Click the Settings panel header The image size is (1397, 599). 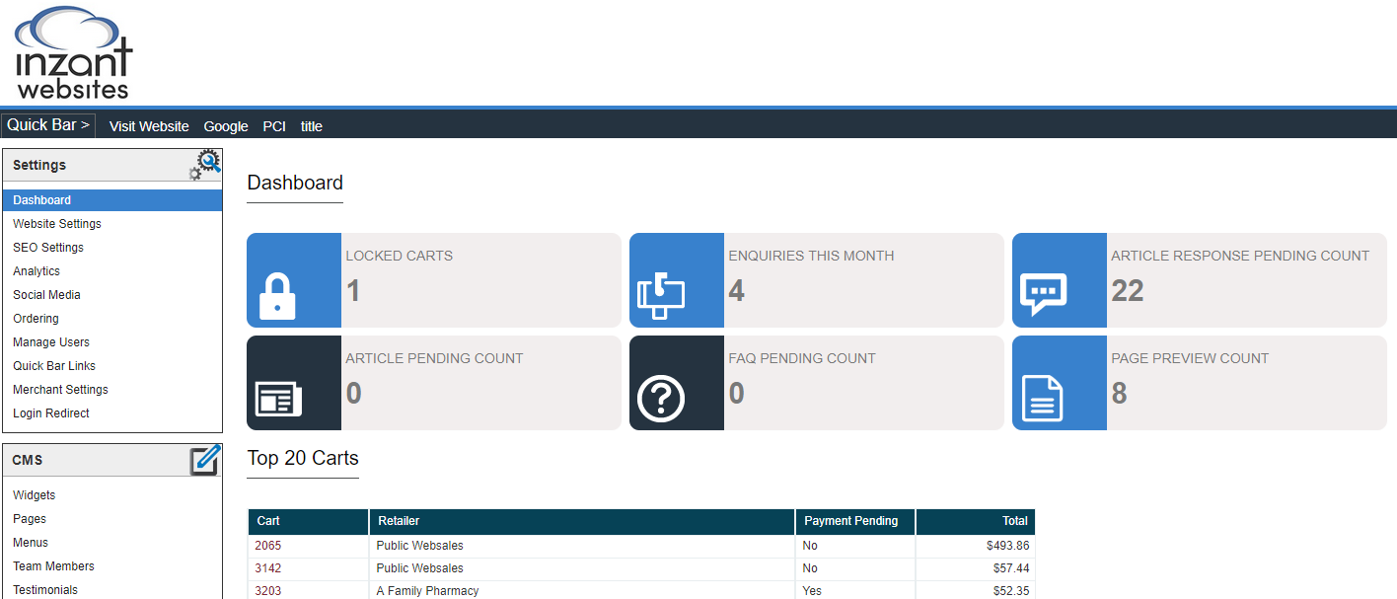[112, 166]
